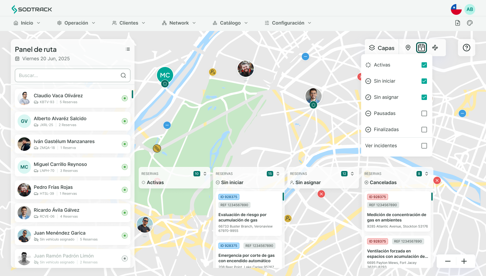This screenshot has height=276, width=486.
Task: Open the Configuración menu
Action: pyautogui.click(x=288, y=23)
